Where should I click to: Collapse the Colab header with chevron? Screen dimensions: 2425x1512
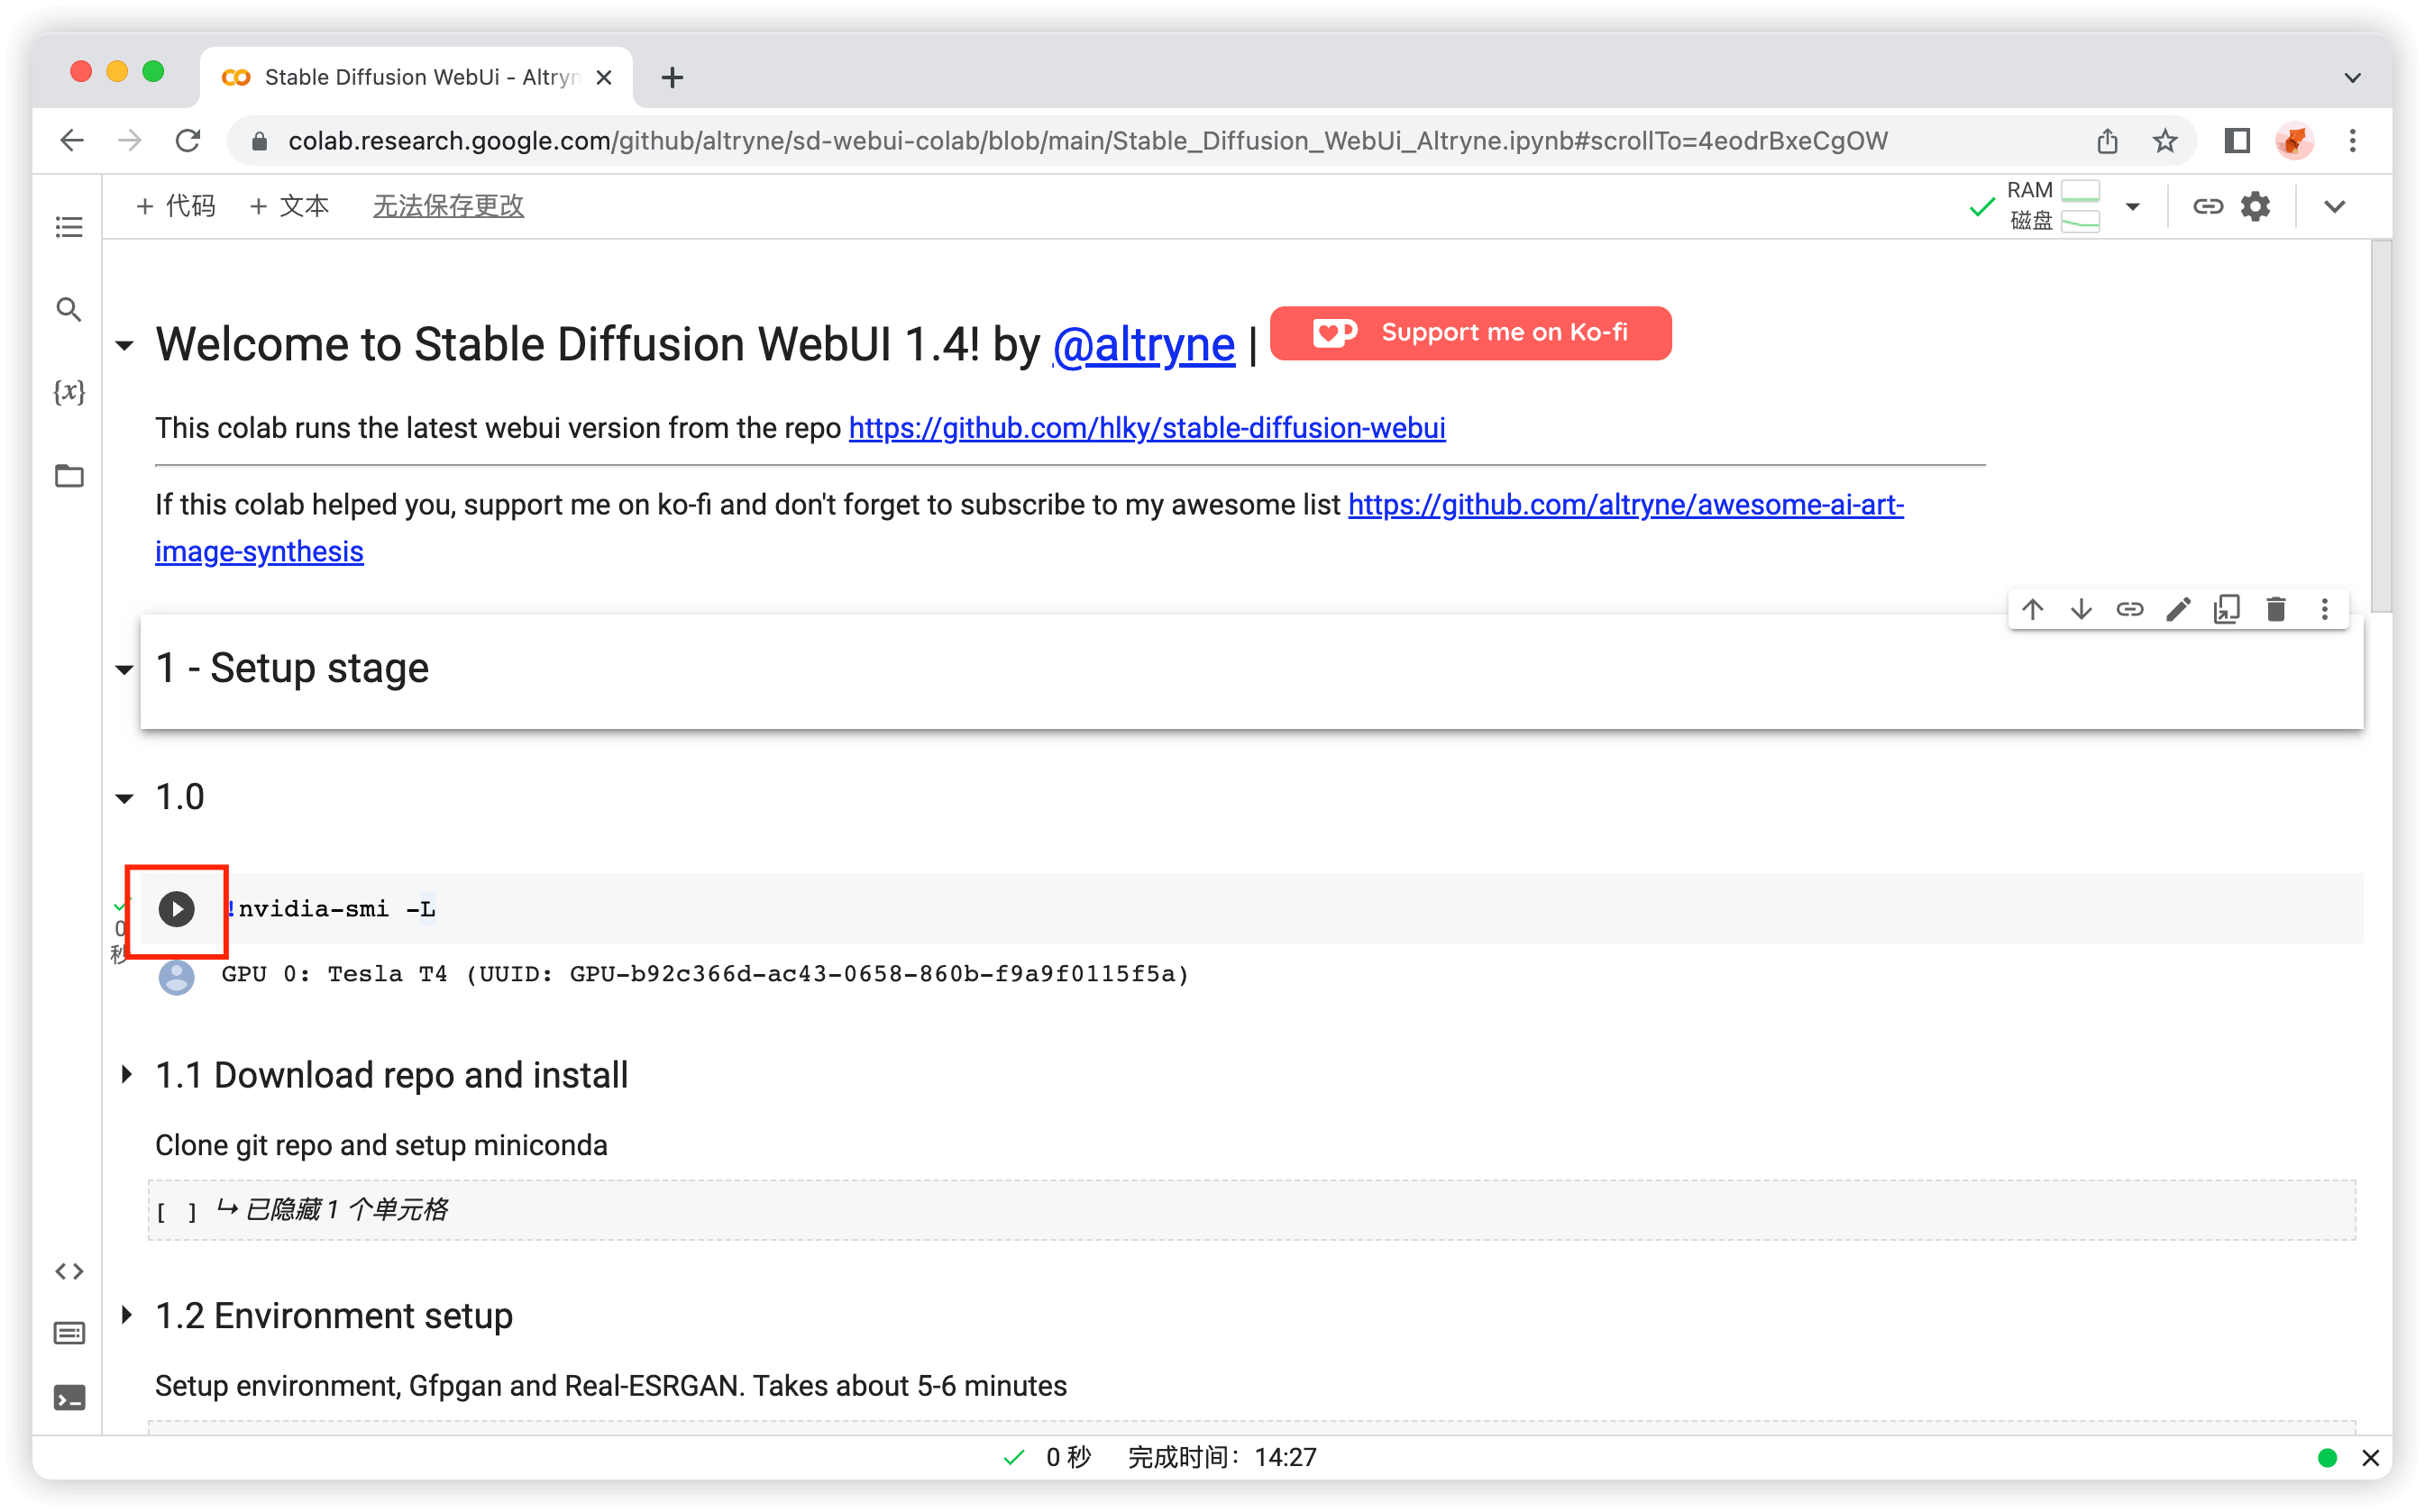click(2334, 206)
